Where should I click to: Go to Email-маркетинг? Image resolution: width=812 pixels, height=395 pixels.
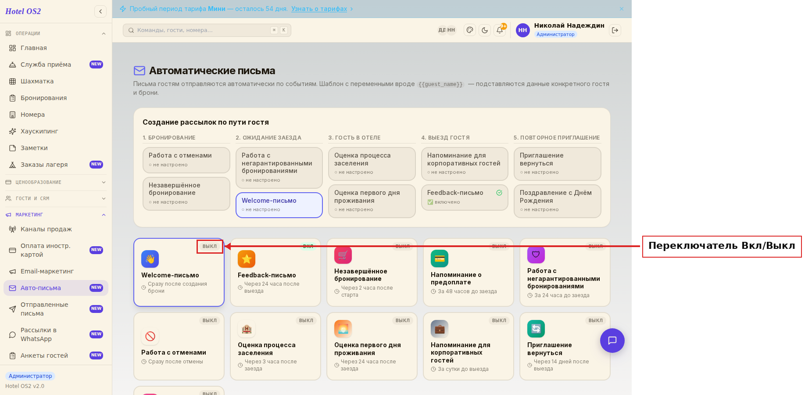coord(56,271)
